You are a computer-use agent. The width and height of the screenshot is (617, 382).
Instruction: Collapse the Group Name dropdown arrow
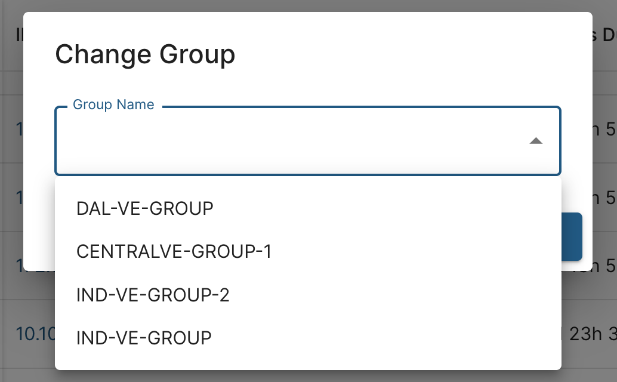[536, 141]
